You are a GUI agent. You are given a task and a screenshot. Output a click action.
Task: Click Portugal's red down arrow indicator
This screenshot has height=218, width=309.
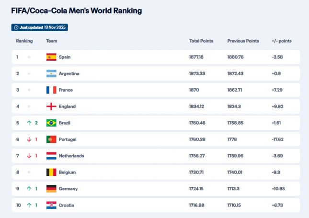(x=29, y=140)
